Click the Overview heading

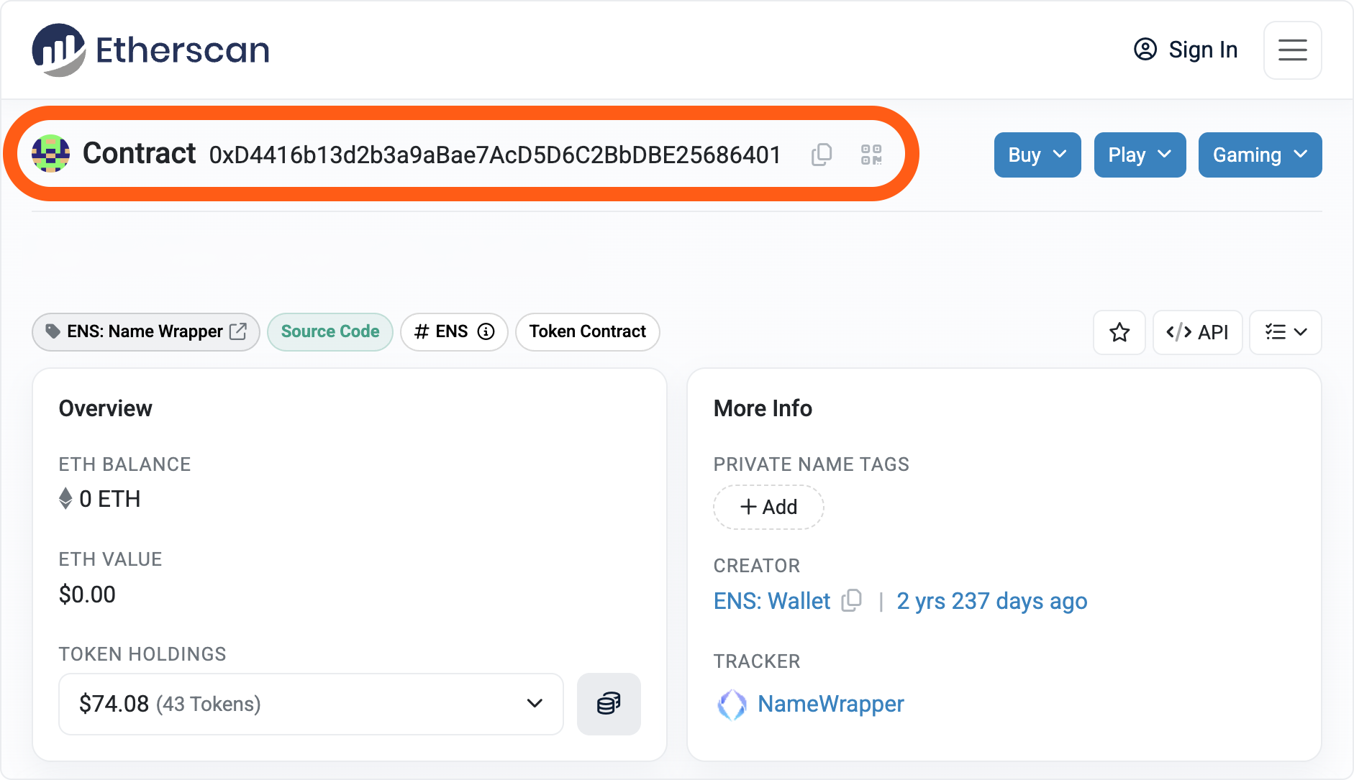pyautogui.click(x=106, y=408)
